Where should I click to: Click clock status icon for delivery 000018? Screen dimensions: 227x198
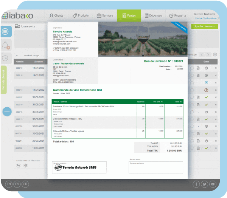coord(206,75)
